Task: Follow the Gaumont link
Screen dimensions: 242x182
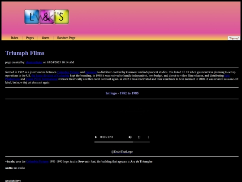Action: click(x=91, y=72)
